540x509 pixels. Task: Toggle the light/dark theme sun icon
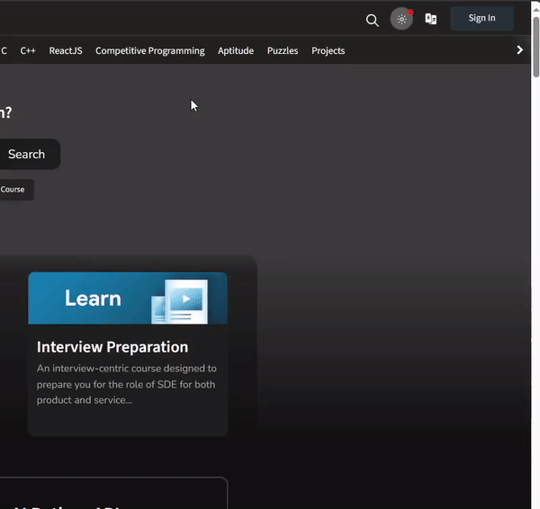tap(401, 19)
